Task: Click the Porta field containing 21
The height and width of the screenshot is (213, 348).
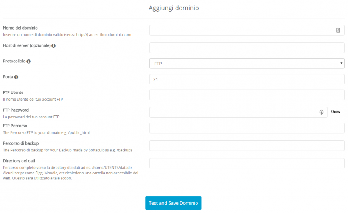Action: tap(247, 79)
